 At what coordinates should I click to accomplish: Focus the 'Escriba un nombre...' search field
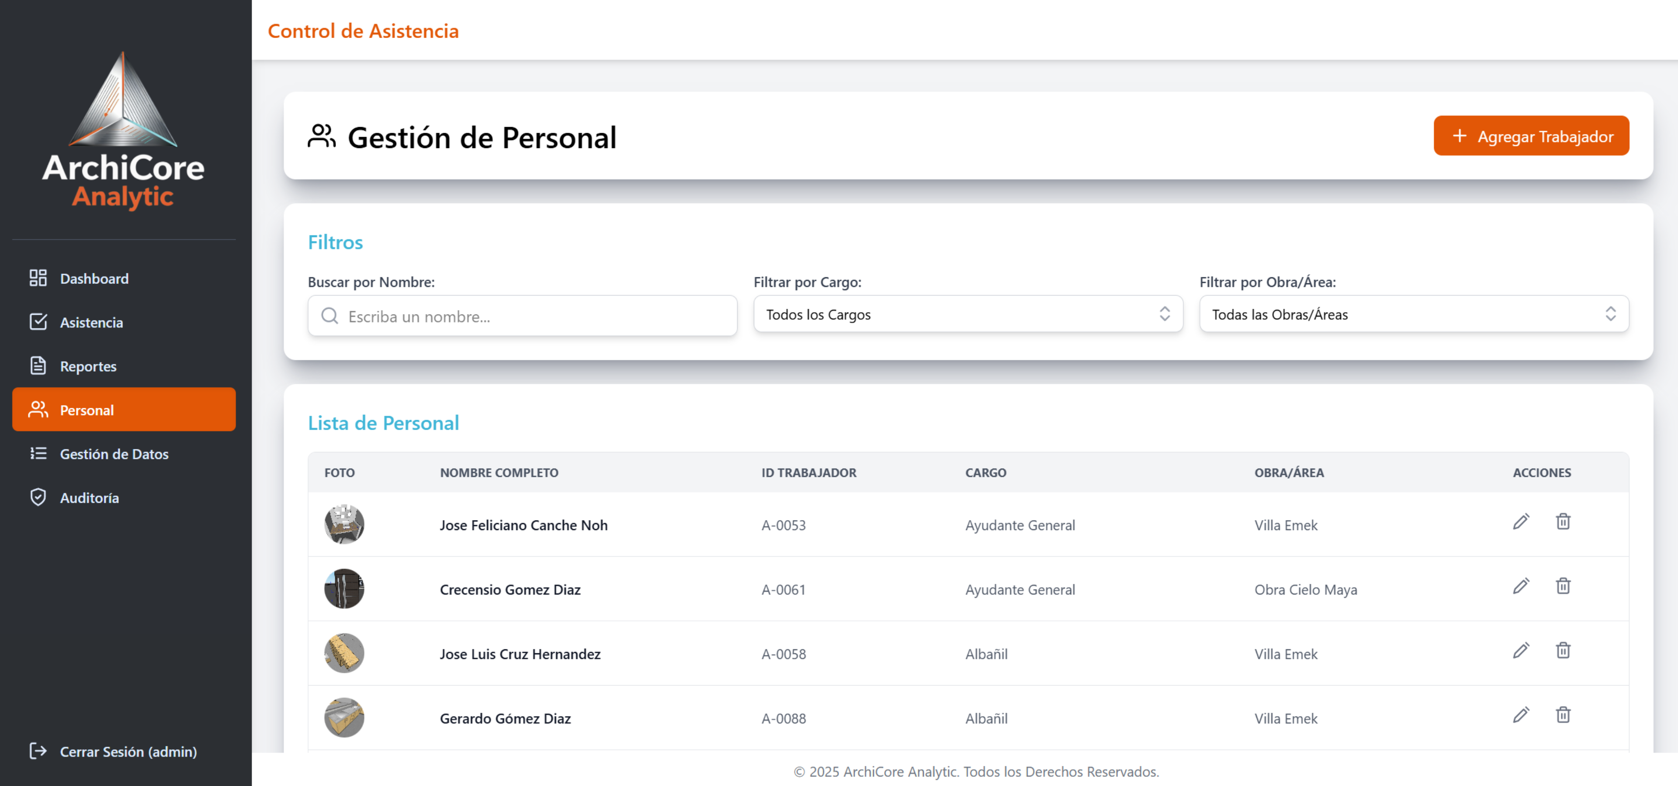coord(523,316)
